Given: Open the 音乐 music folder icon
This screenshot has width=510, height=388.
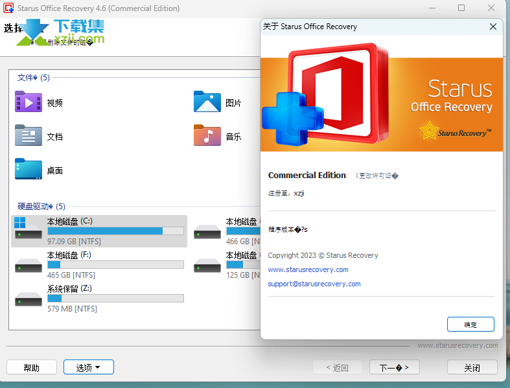Looking at the screenshot, I should tap(207, 135).
